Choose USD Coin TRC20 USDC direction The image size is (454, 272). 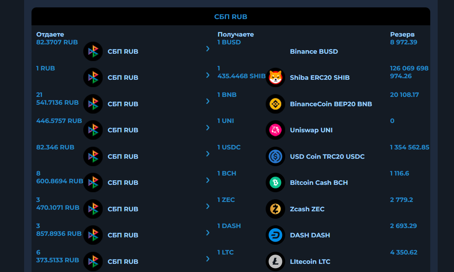(x=327, y=156)
